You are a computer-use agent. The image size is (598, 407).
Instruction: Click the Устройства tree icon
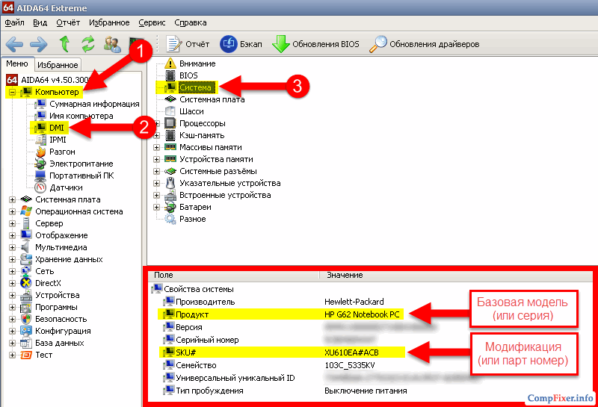tap(26, 295)
